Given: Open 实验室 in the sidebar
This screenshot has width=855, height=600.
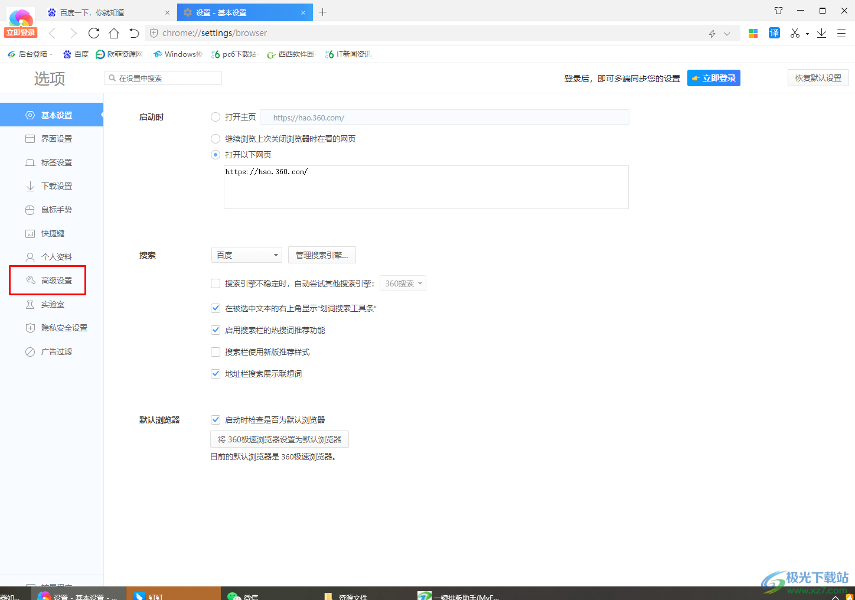Looking at the screenshot, I should tap(51, 304).
